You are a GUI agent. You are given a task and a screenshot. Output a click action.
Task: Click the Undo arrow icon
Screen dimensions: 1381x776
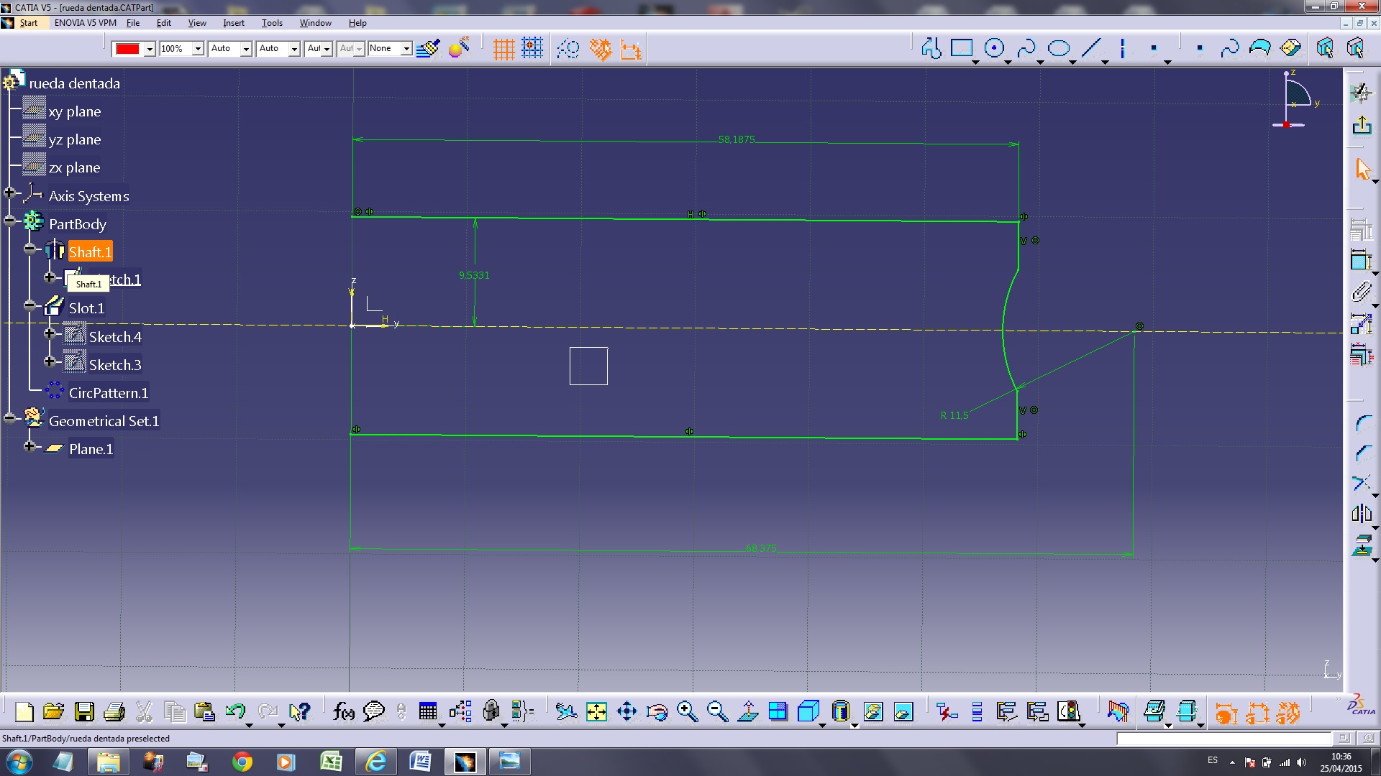click(235, 711)
